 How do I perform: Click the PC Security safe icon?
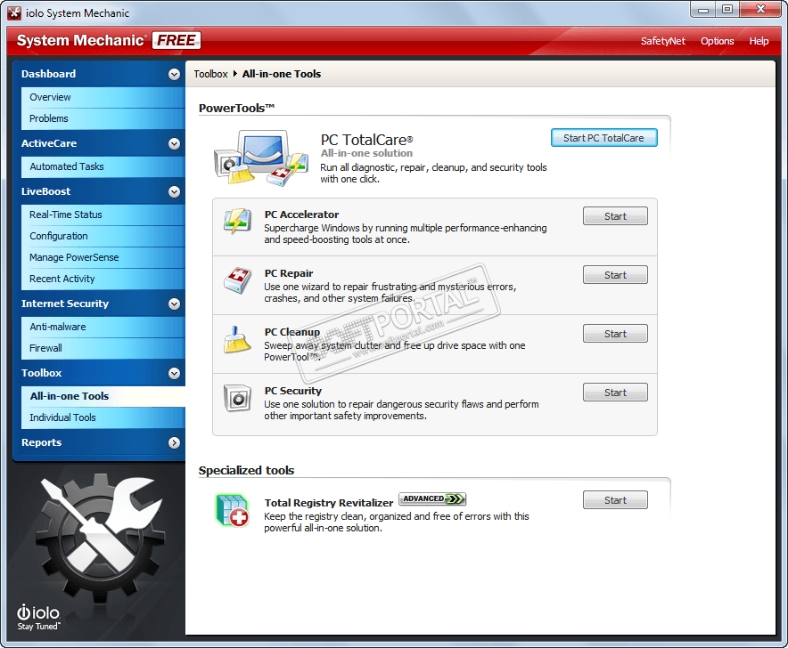(237, 398)
